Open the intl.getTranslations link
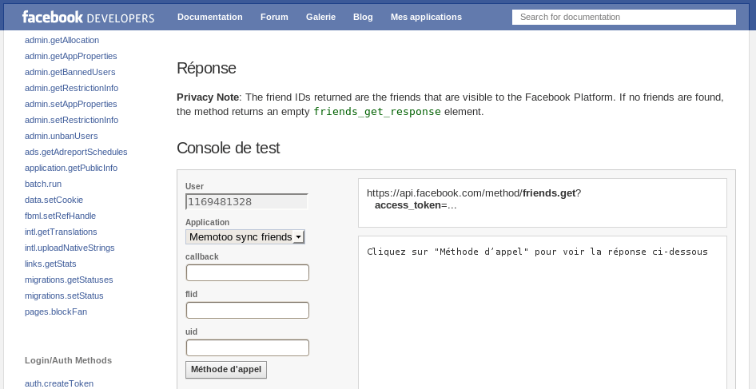 pyautogui.click(x=61, y=231)
